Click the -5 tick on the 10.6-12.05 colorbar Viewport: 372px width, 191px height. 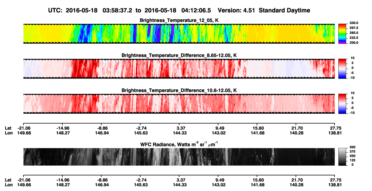click(353, 108)
